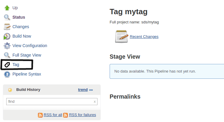Image resolution: width=224 pixels, height=122 pixels.
Task: Click the Recent Changes notepad icon
Action: 121,36
